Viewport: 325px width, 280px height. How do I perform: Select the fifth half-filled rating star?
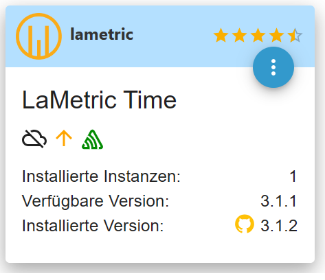(295, 35)
